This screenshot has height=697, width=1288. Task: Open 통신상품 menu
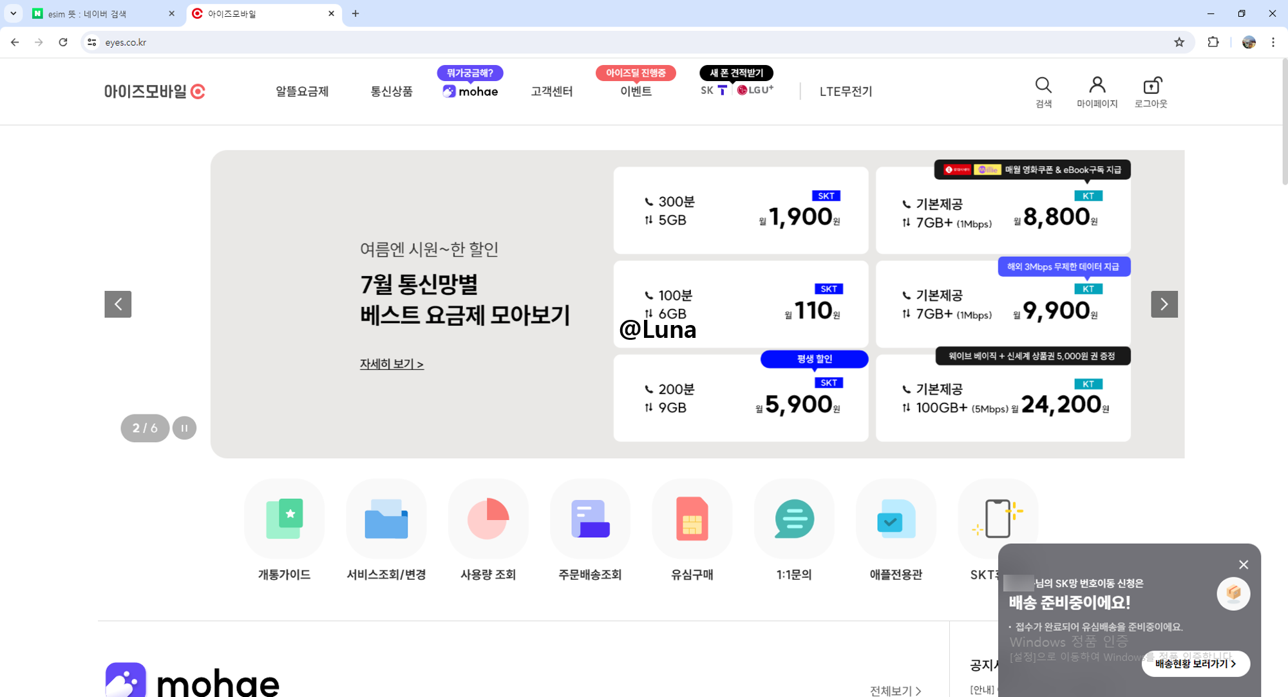(392, 91)
